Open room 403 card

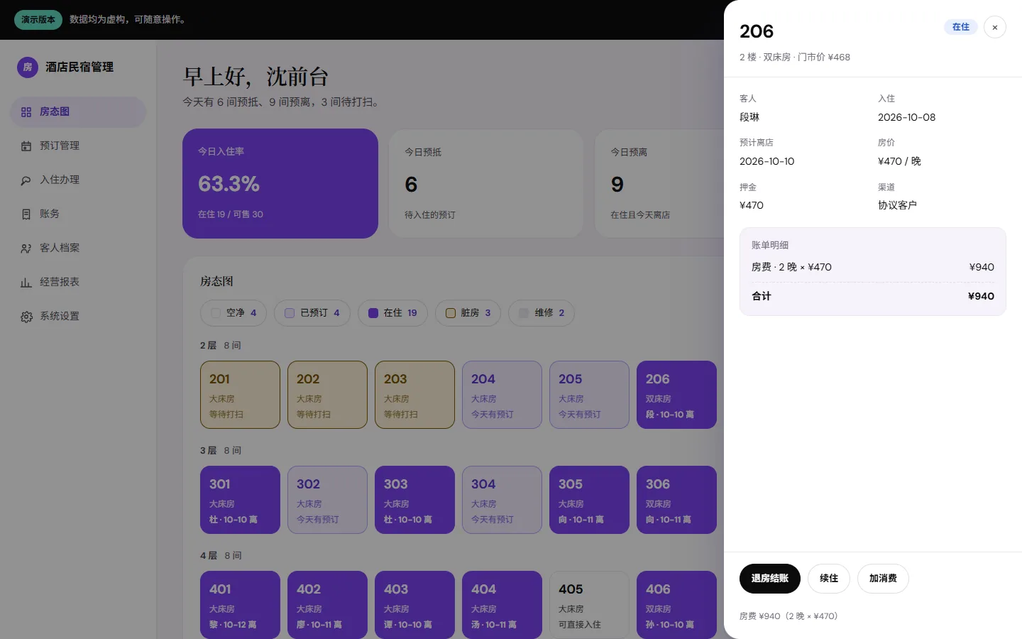coord(414,605)
